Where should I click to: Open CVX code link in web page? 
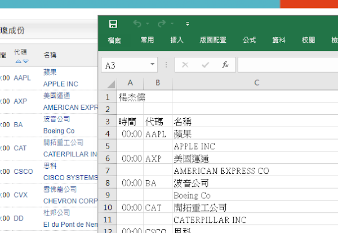coord(21,195)
